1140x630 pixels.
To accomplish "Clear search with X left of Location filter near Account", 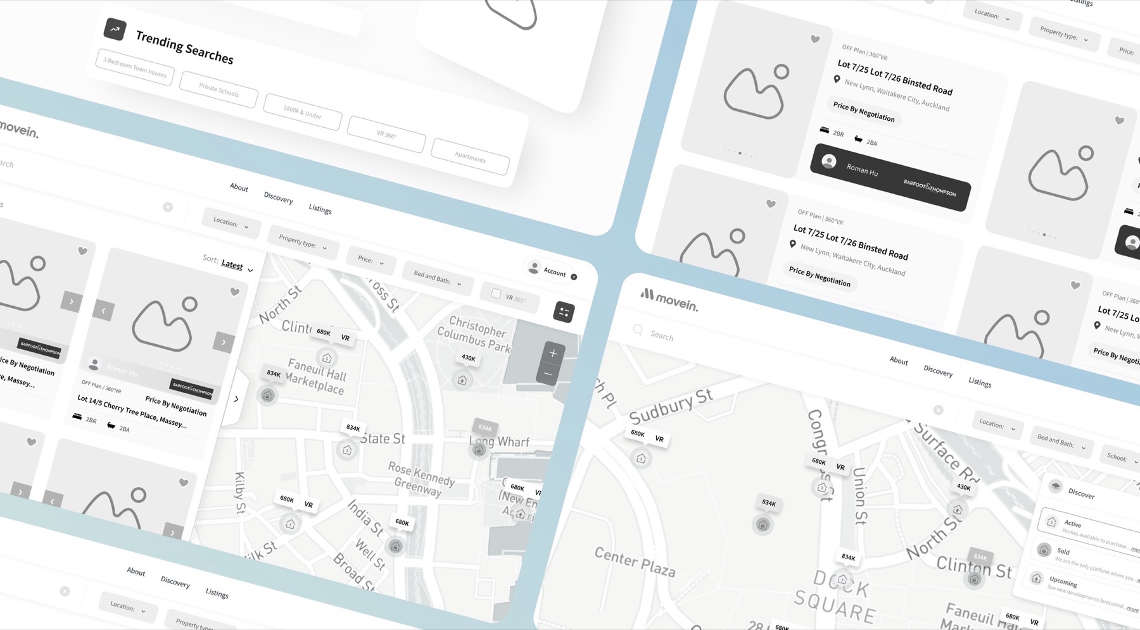I will [x=168, y=207].
